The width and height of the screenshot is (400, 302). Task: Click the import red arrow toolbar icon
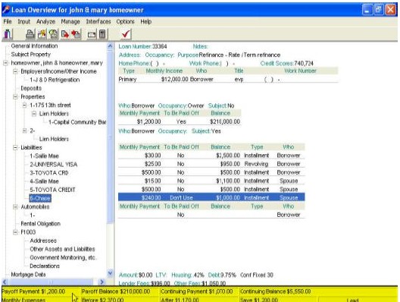[76, 33]
